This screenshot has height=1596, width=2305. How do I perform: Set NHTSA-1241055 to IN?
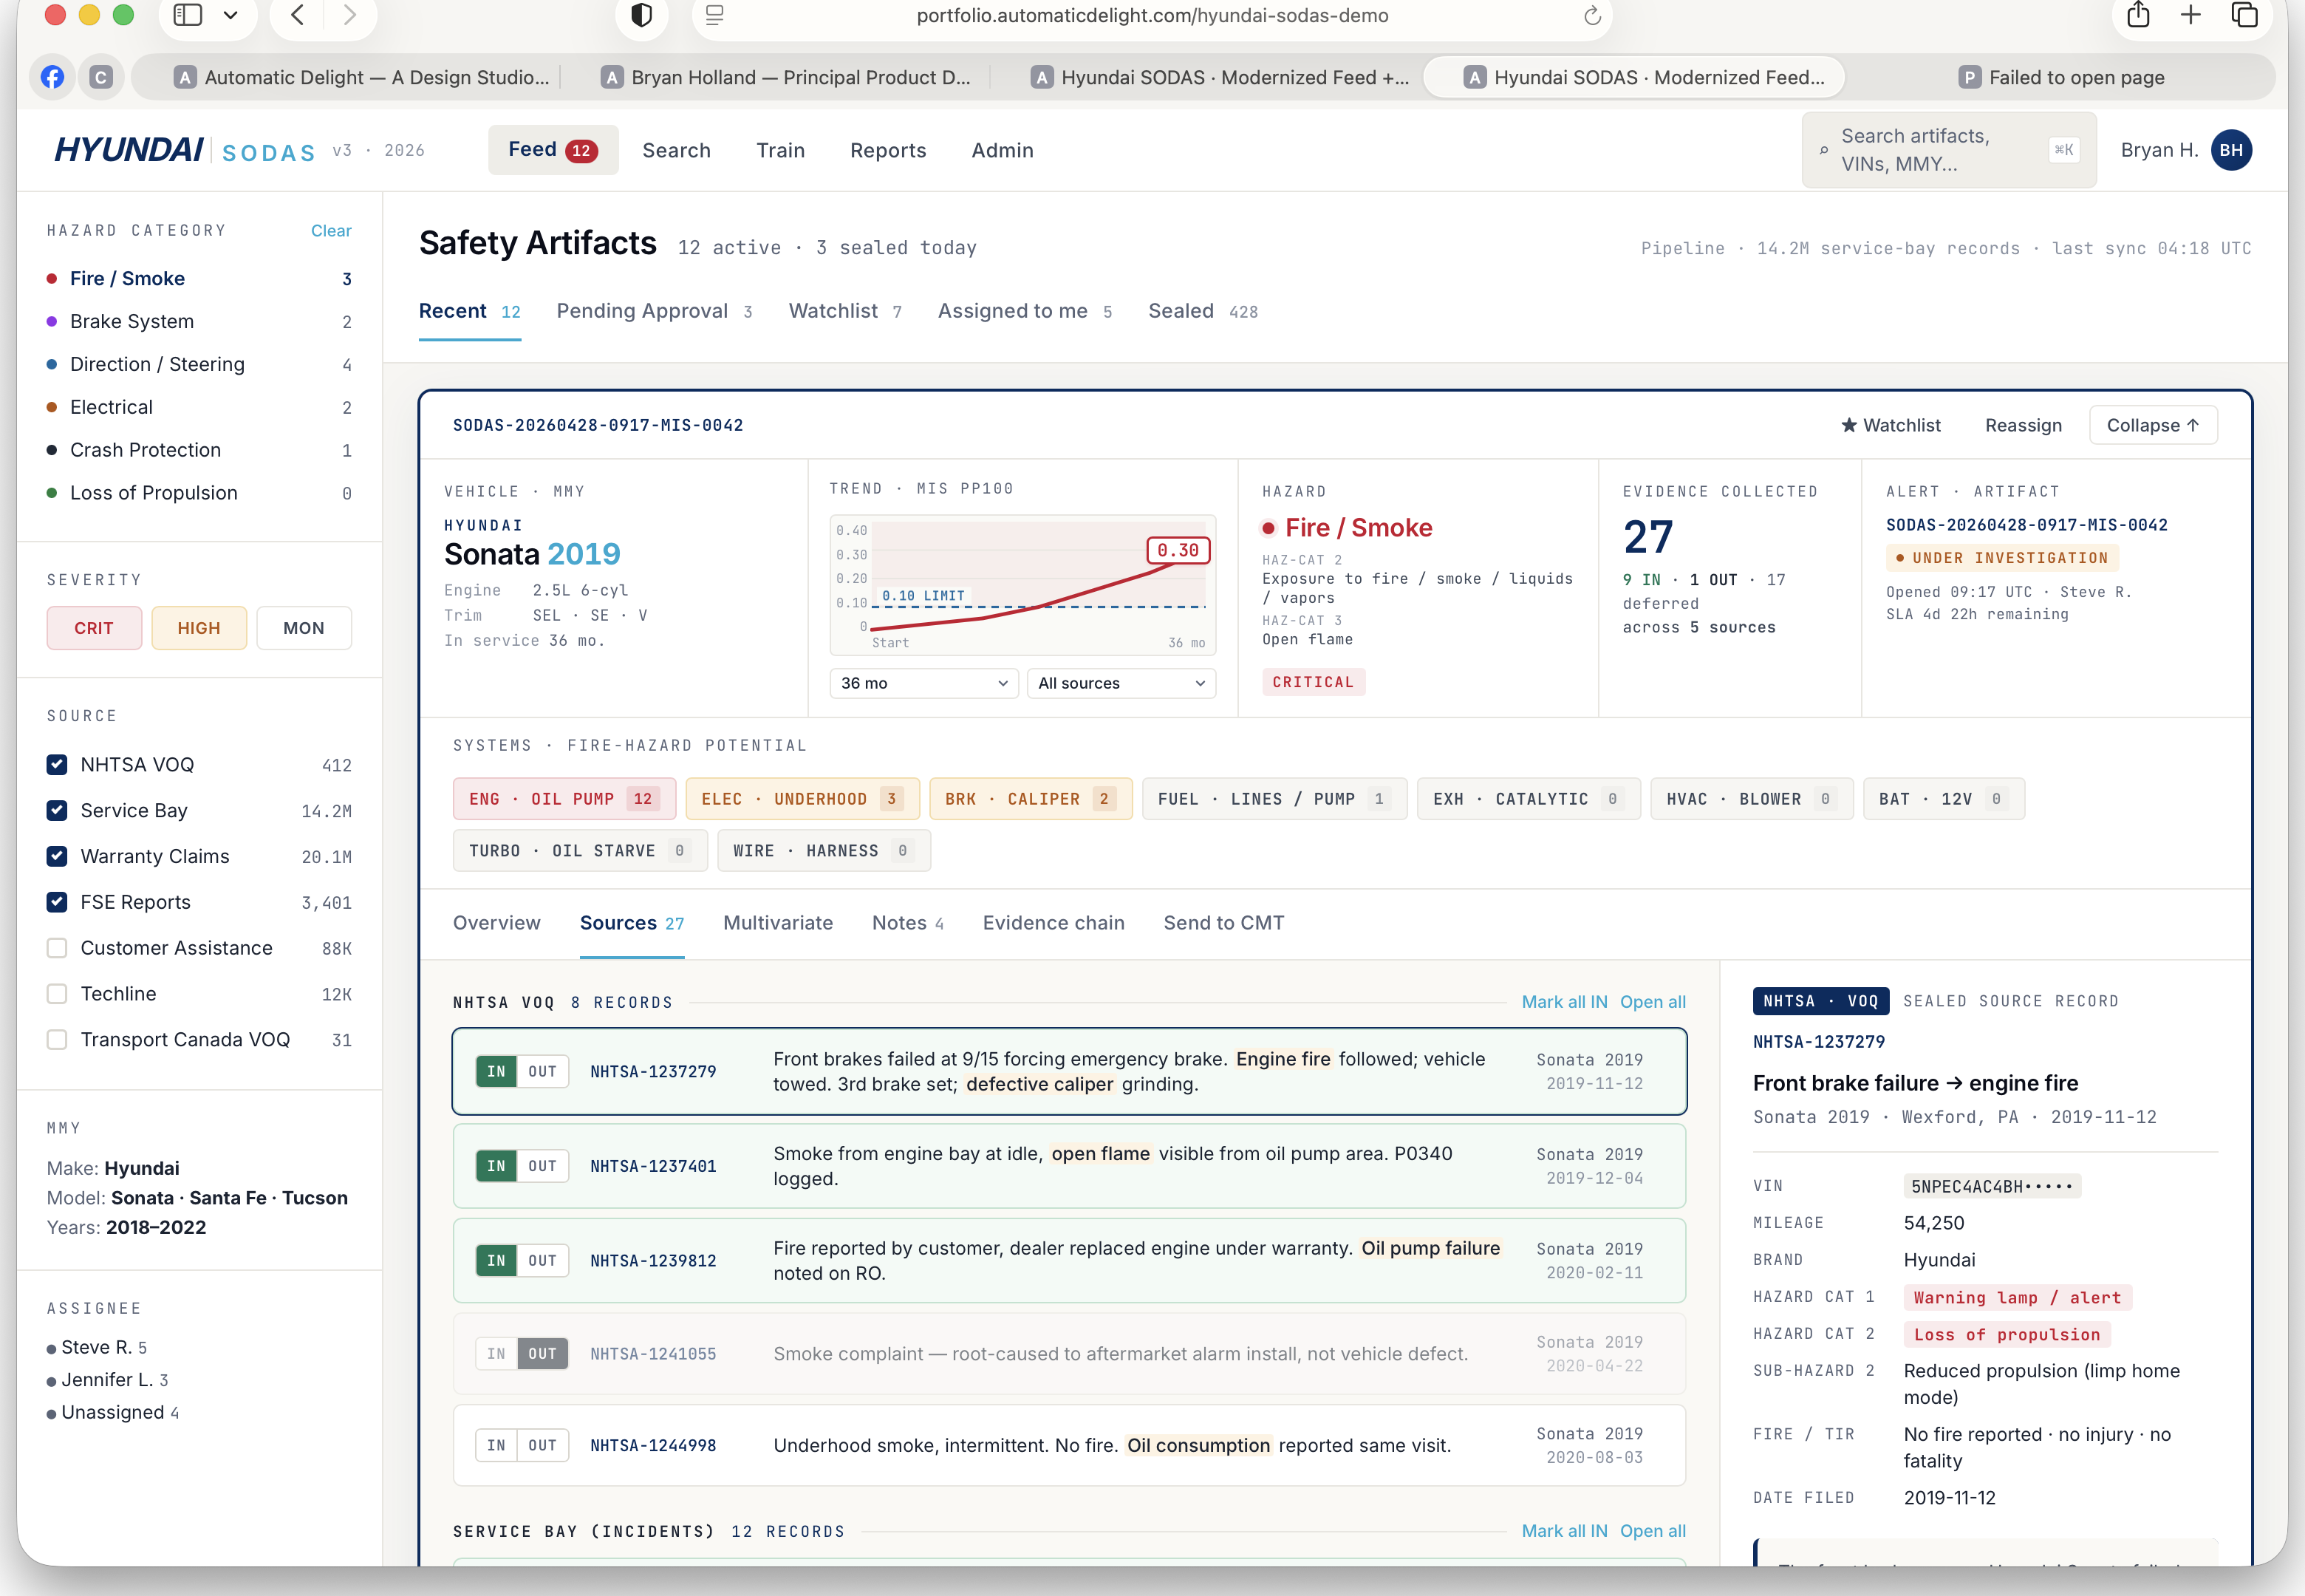click(x=496, y=1354)
